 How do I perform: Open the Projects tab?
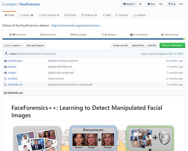(x=89, y=15)
